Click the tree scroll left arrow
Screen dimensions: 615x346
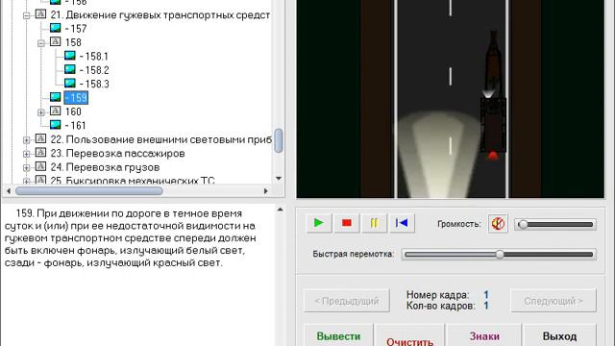[x=9, y=191]
